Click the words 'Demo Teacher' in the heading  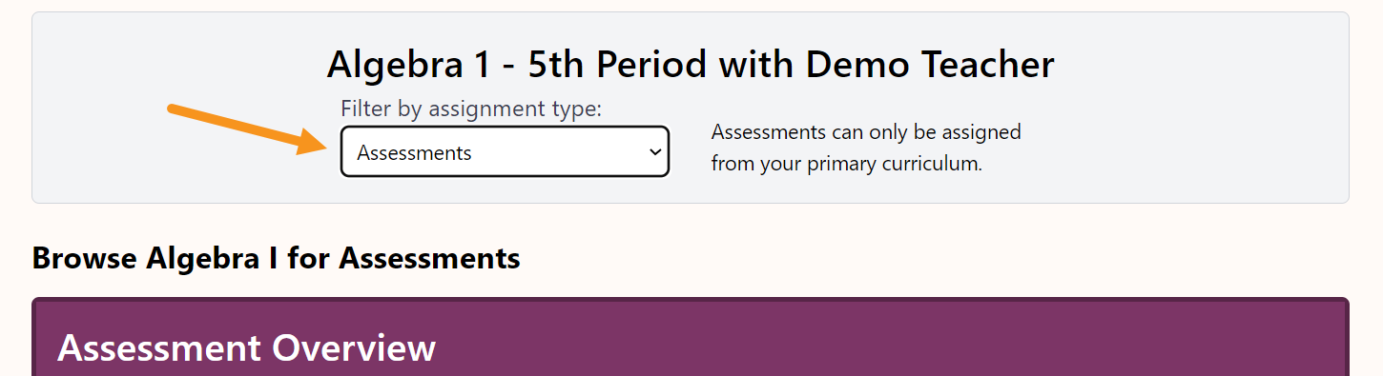click(x=930, y=65)
